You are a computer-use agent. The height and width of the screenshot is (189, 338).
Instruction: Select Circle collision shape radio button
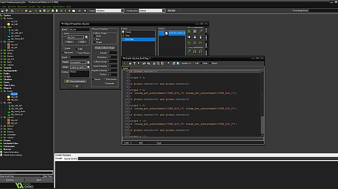coord(95,36)
